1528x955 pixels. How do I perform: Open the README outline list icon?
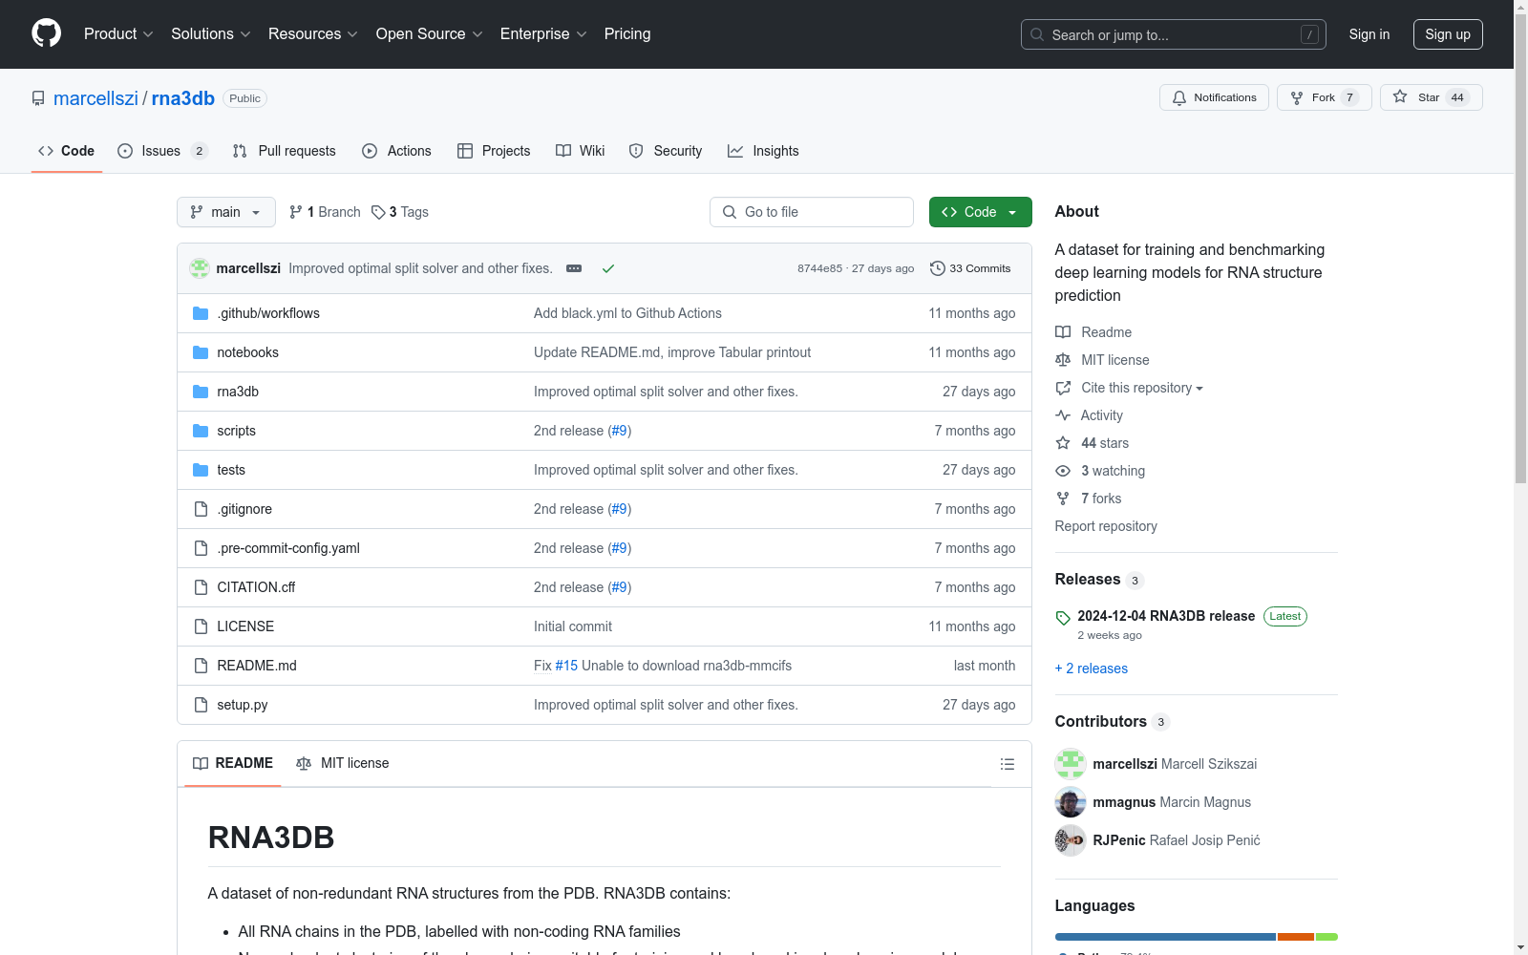pos(1007,764)
